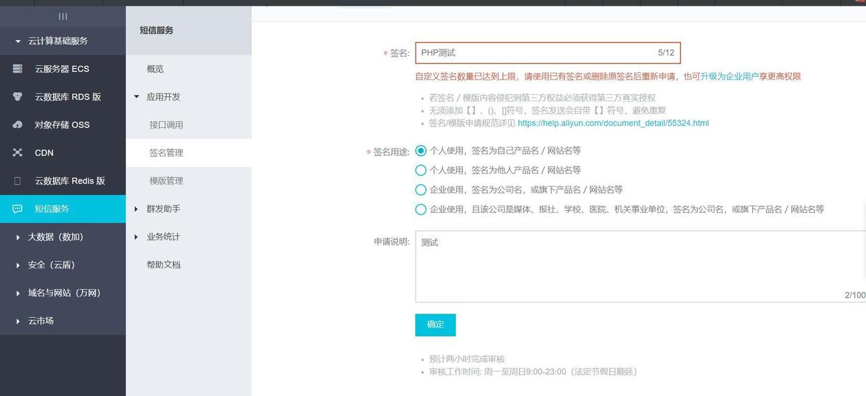Click the 云服务器 ECS server icon
Image resolution: width=866 pixels, height=396 pixels.
[17, 68]
